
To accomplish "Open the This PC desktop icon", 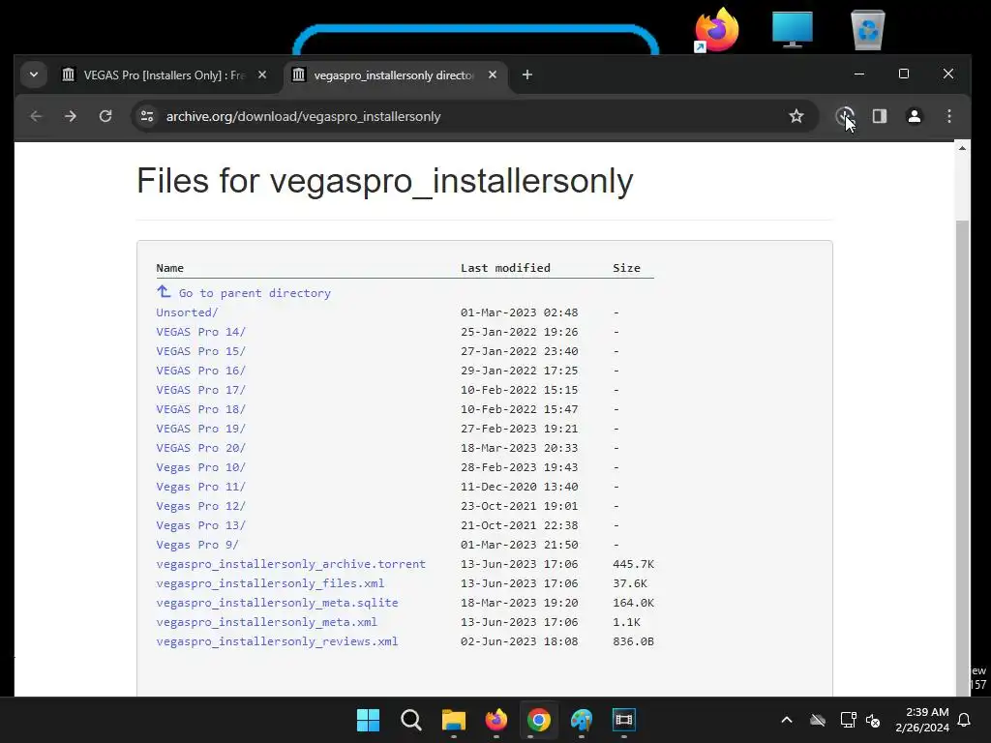I will (x=792, y=29).
